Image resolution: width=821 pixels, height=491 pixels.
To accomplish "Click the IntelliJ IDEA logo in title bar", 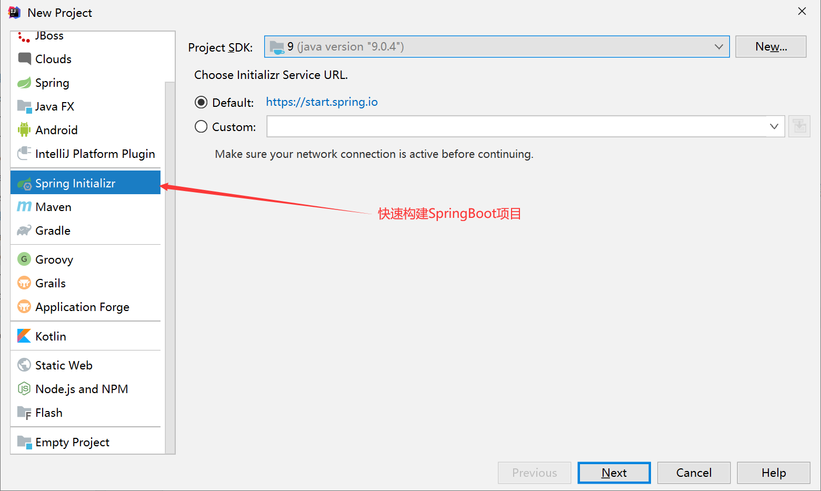I will point(14,12).
